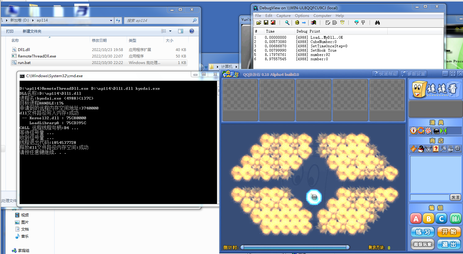This screenshot has height=254, width=463.
Task: Click the Clear Display eraser icon in DebugView
Action: [328, 22]
